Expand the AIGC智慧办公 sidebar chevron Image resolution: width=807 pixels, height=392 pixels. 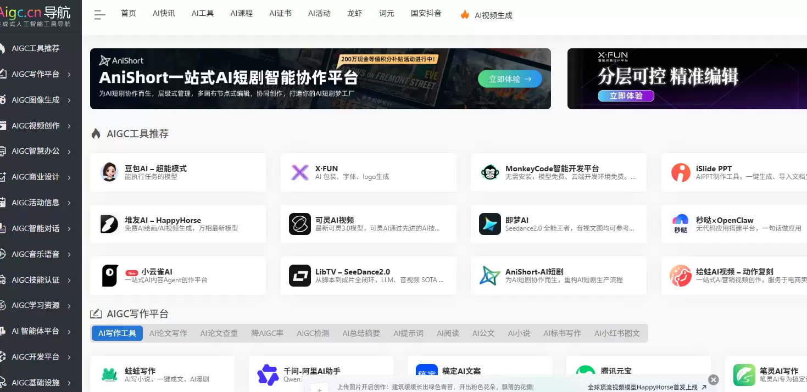click(70, 152)
